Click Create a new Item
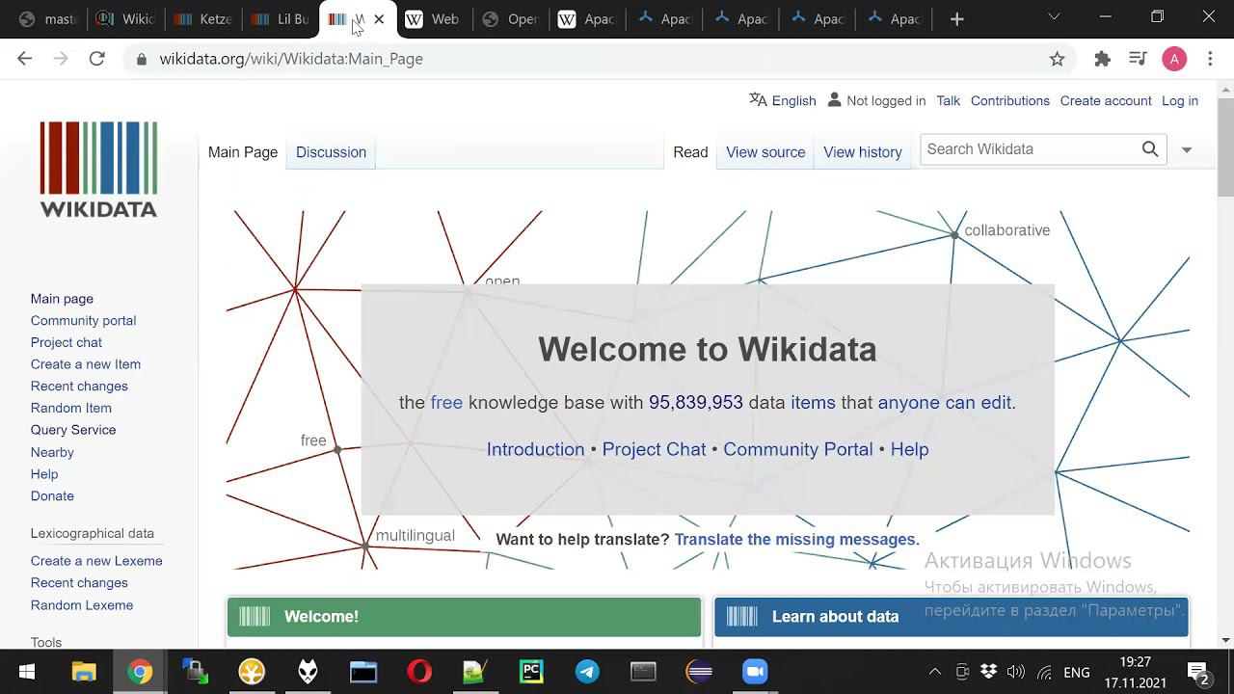 86,364
